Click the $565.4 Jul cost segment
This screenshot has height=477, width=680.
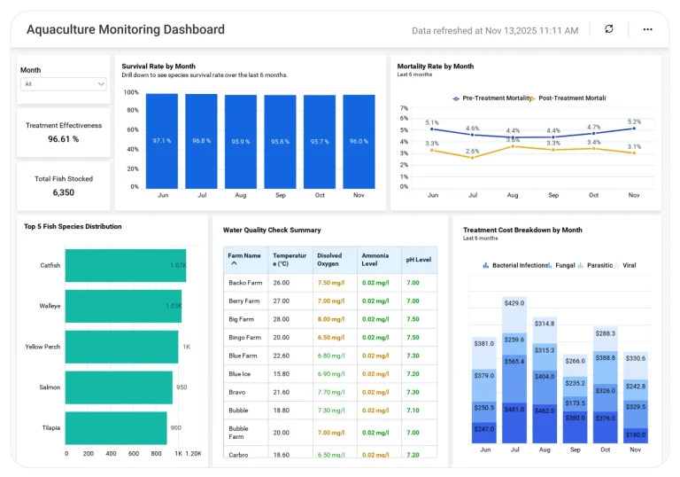pyautogui.click(x=514, y=378)
